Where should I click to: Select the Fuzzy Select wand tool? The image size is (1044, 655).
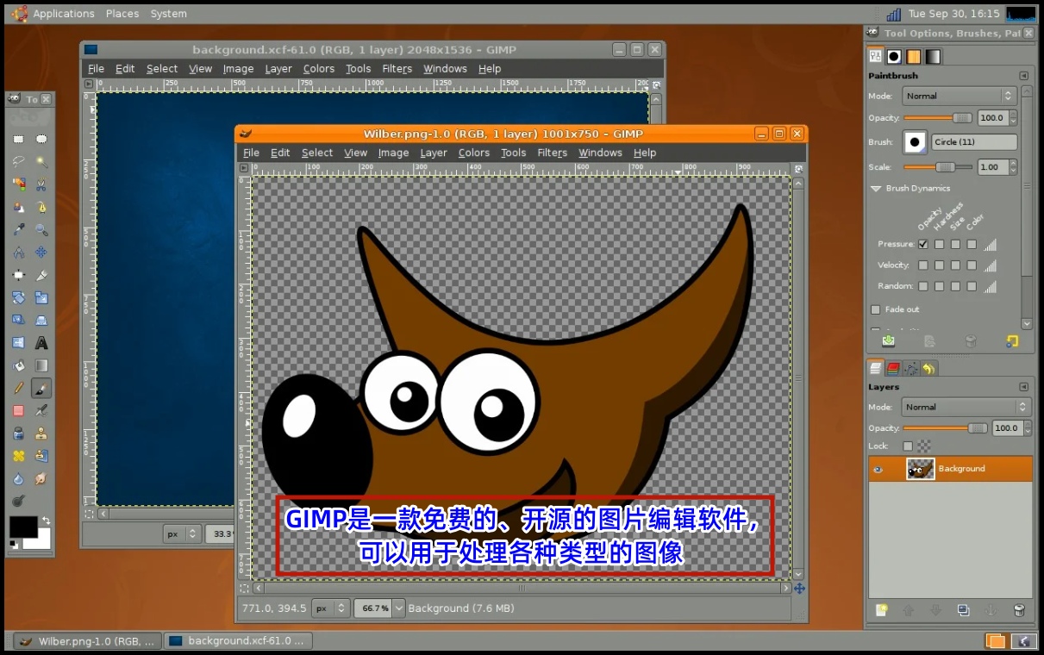pos(41,161)
